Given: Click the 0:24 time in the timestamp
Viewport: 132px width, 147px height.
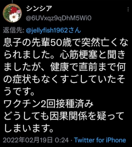Looking at the screenshot, I should 62,140.
